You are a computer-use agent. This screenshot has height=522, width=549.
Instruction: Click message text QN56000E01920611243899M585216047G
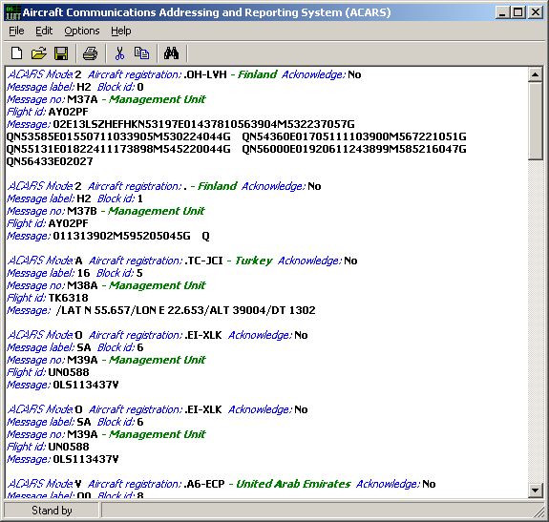pyautogui.click(x=354, y=149)
